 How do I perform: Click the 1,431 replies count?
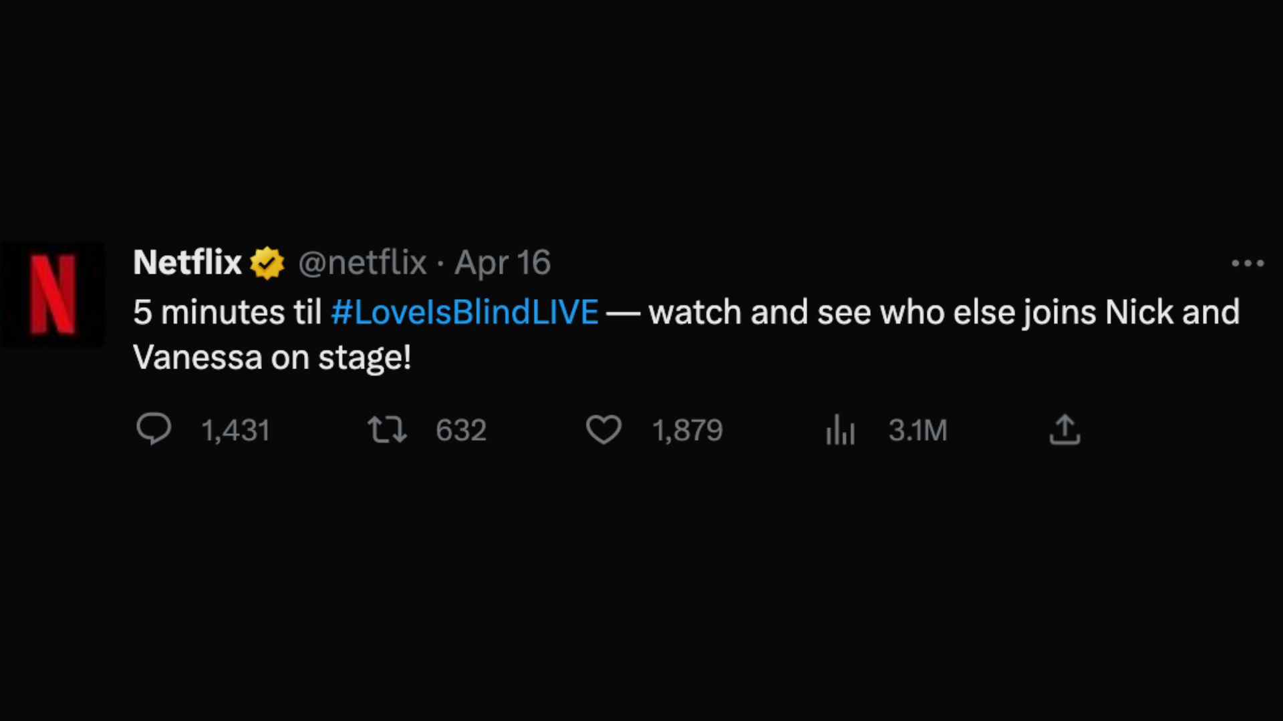(235, 431)
